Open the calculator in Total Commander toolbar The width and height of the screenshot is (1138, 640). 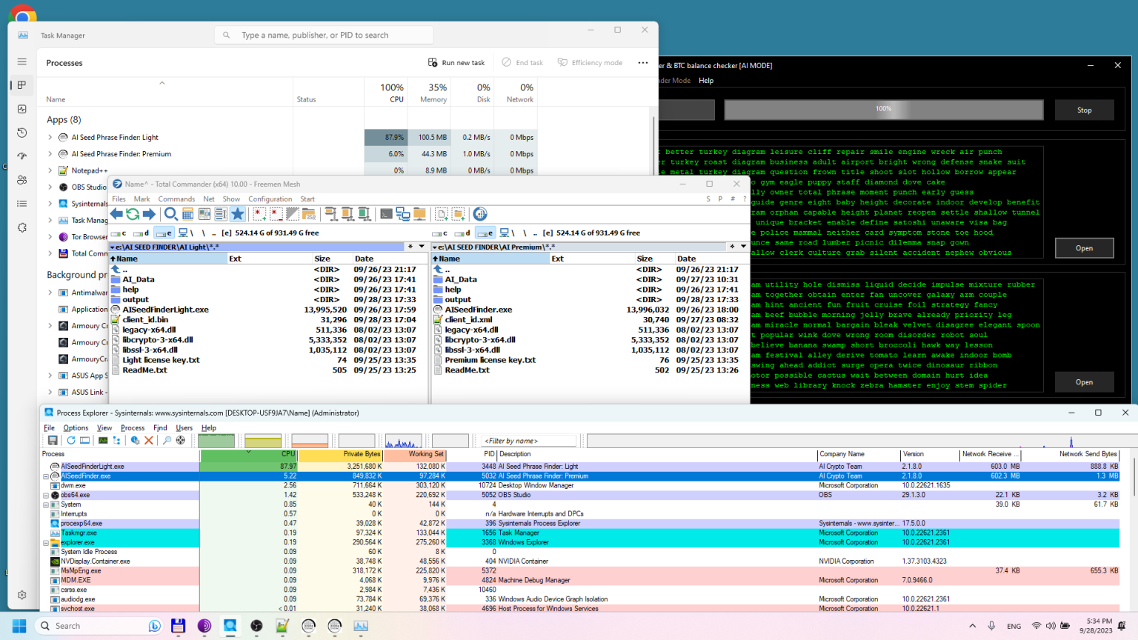(187, 214)
